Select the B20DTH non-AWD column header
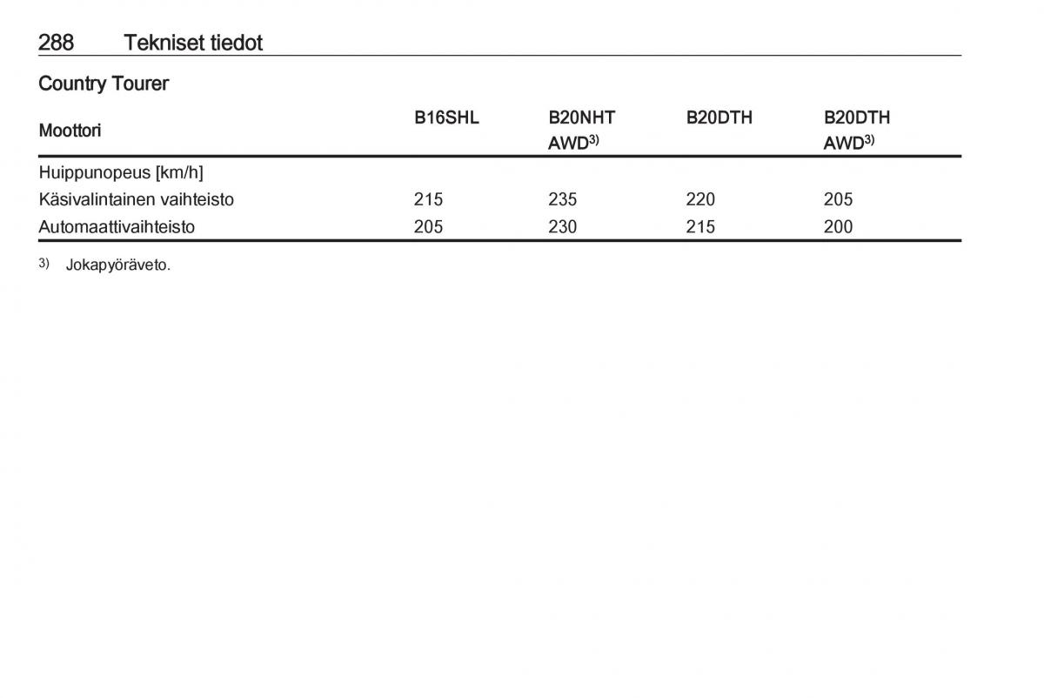Image resolution: width=1044 pixels, height=698 pixels. [719, 117]
